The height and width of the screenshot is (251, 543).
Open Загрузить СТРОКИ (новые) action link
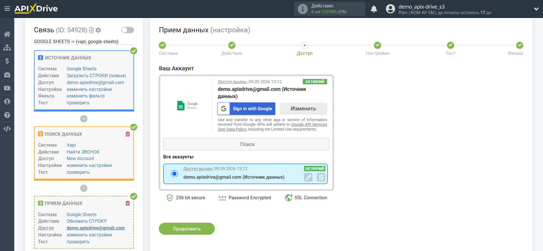[96, 75]
